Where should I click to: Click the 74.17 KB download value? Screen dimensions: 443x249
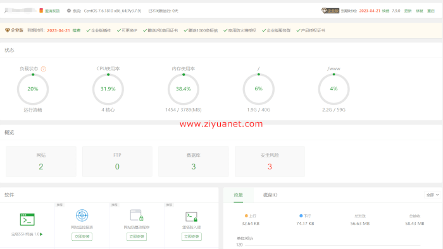pyautogui.click(x=305, y=223)
